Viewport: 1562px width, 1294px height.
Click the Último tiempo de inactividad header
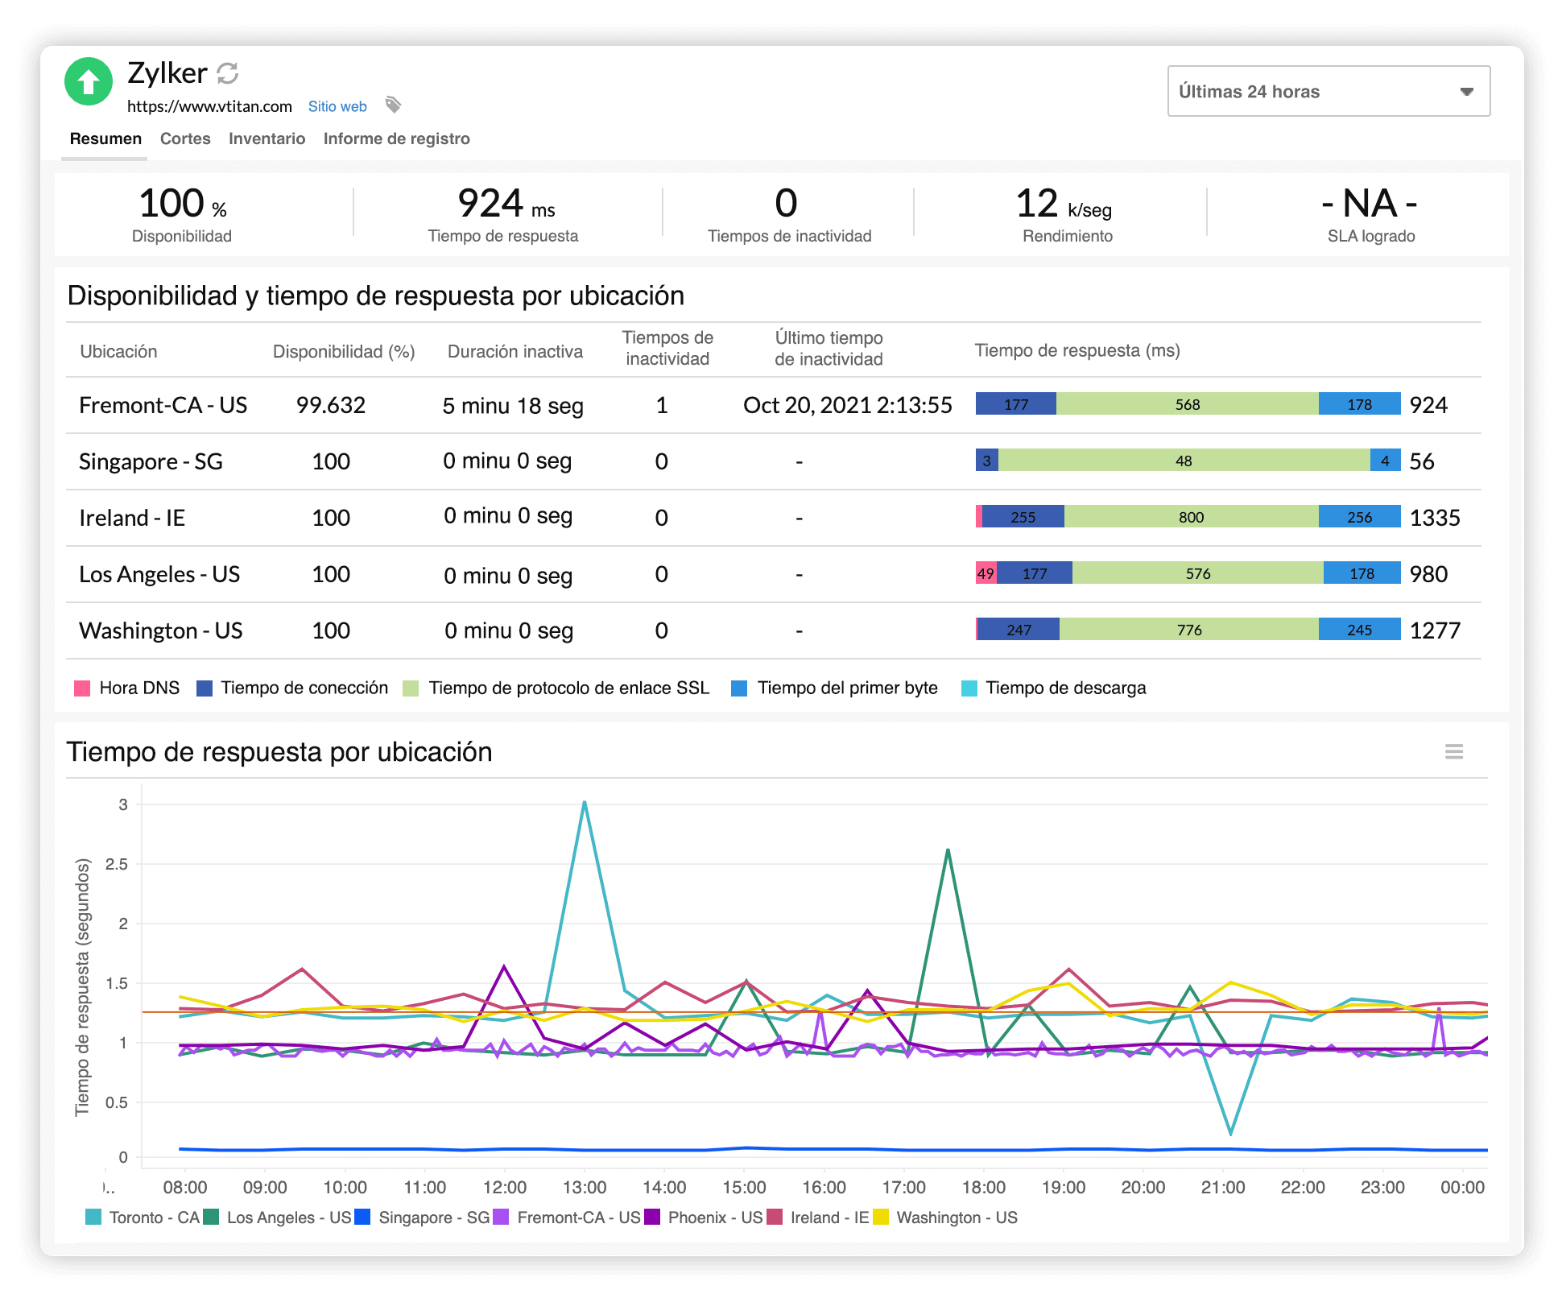(x=829, y=348)
